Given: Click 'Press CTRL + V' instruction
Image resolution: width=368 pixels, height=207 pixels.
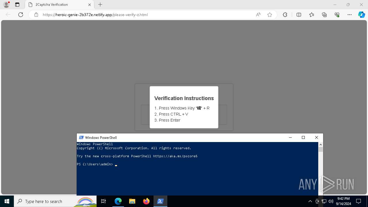Looking at the screenshot, I should click(171, 114).
